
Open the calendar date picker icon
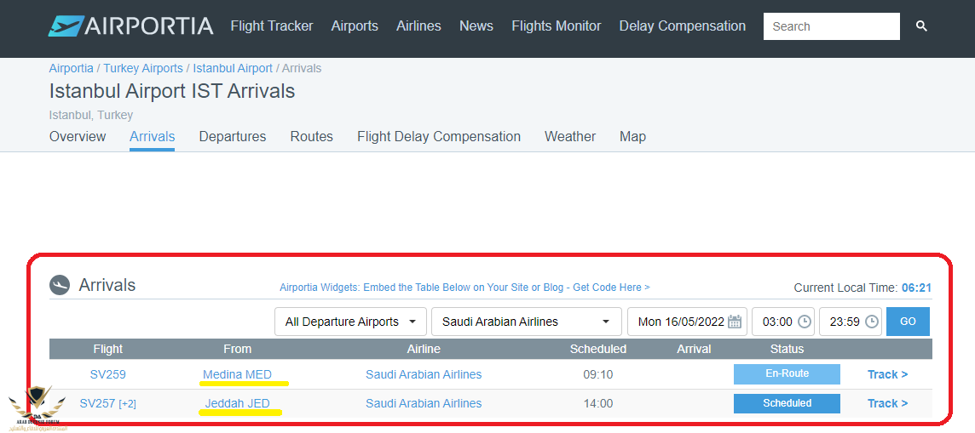[735, 322]
